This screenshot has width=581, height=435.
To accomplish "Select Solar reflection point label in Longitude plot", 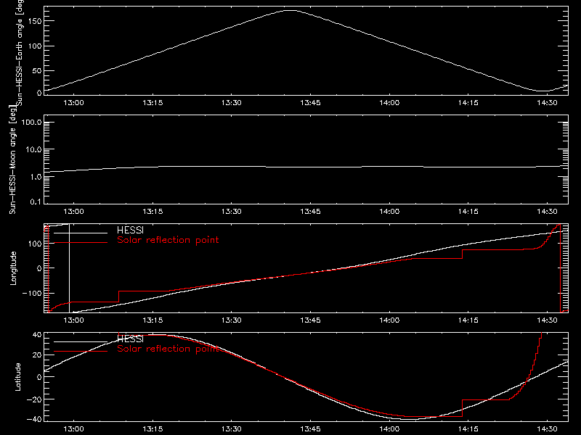I will (168, 240).
